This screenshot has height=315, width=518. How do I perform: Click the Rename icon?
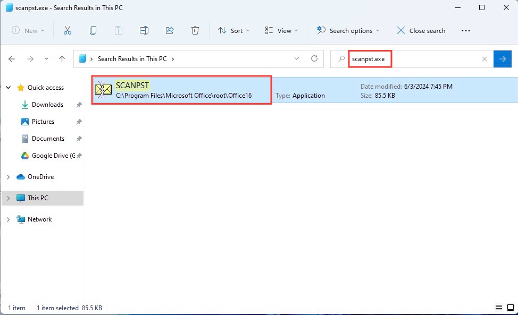(144, 31)
